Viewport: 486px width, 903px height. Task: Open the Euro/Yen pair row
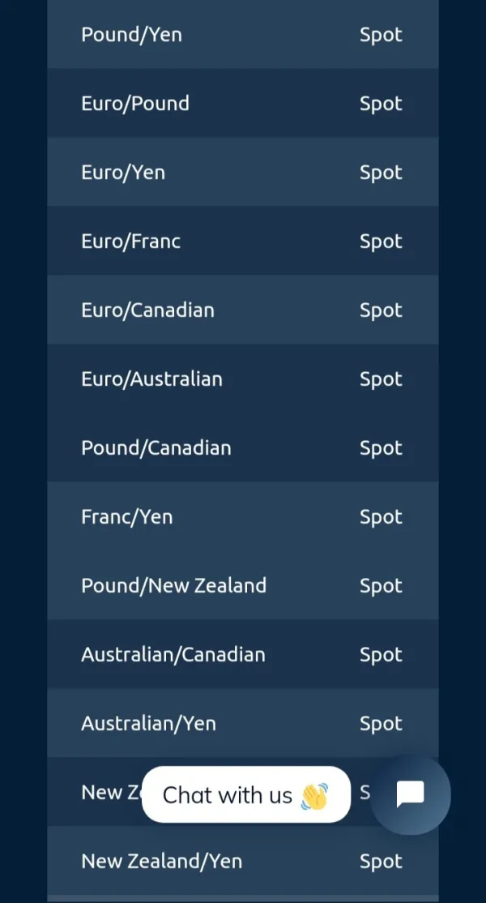(123, 173)
